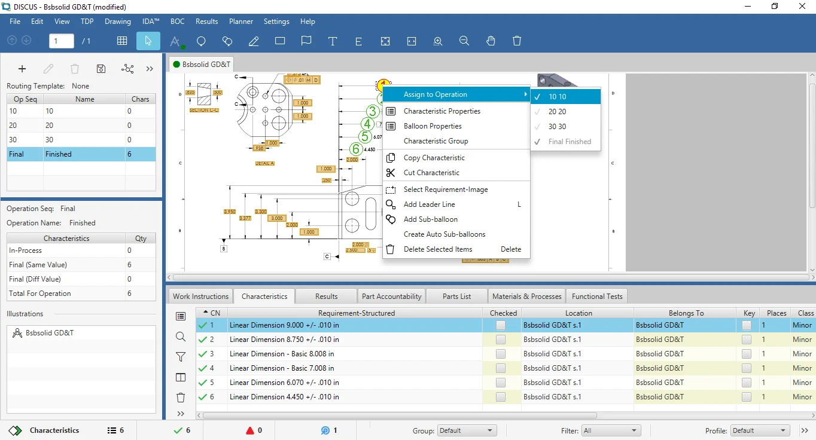Open the routing network diagram icon
The width and height of the screenshot is (816, 440).
click(x=127, y=69)
